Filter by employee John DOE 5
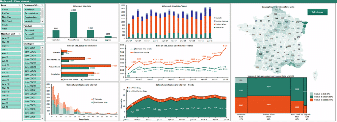 pyautogui.click(x=32, y=105)
